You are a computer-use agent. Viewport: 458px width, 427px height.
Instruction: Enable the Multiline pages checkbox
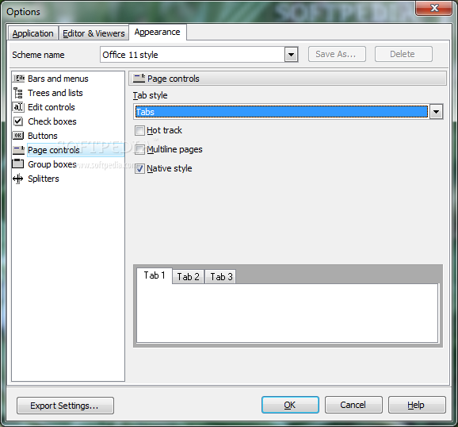pos(139,149)
